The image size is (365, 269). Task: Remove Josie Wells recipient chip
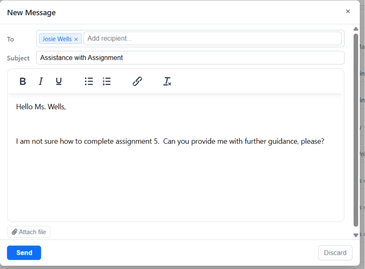coord(76,39)
